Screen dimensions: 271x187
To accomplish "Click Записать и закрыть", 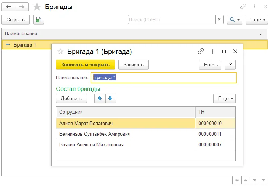I will pyautogui.click(x=85, y=65).
